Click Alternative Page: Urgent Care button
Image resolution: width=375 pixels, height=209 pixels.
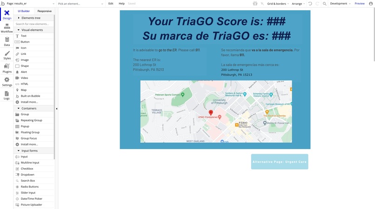[280, 162]
